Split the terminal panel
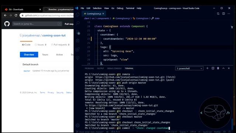This screenshot has width=236, height=133. [213, 68]
